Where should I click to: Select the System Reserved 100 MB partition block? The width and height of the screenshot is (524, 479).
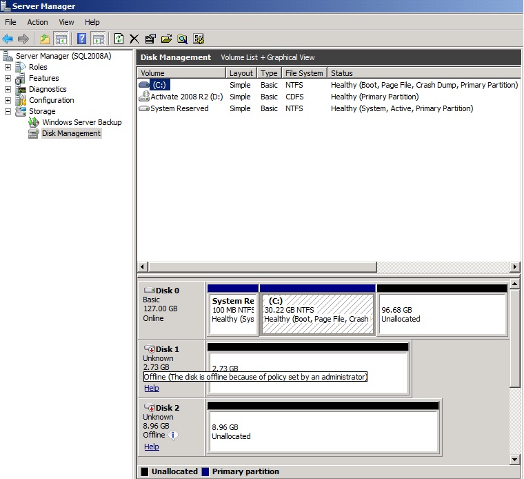pos(232,310)
